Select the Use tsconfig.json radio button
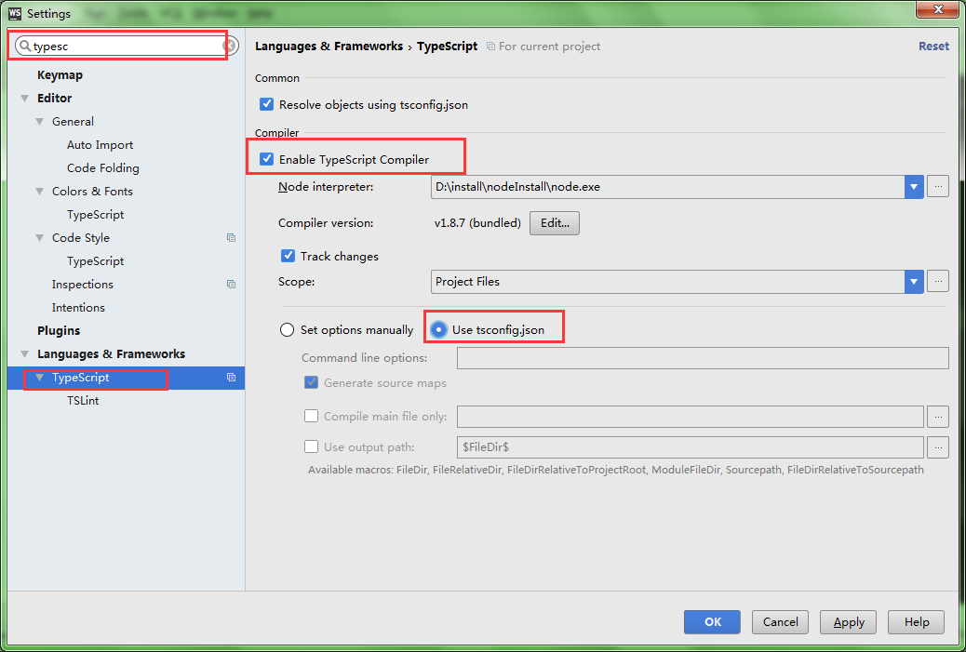966x652 pixels. click(x=438, y=329)
